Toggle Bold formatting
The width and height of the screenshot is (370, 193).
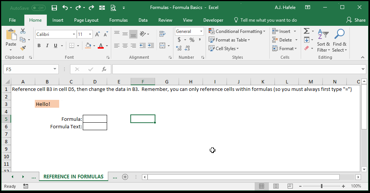(39, 46)
